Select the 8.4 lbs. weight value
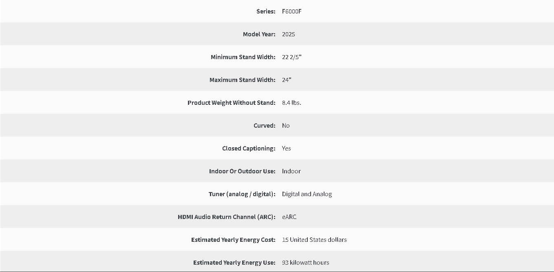This screenshot has width=554, height=272. [x=291, y=103]
